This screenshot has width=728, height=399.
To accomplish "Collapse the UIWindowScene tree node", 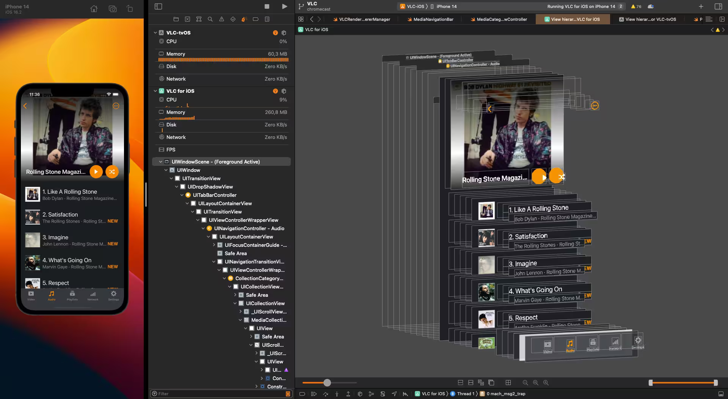I will click(x=160, y=162).
